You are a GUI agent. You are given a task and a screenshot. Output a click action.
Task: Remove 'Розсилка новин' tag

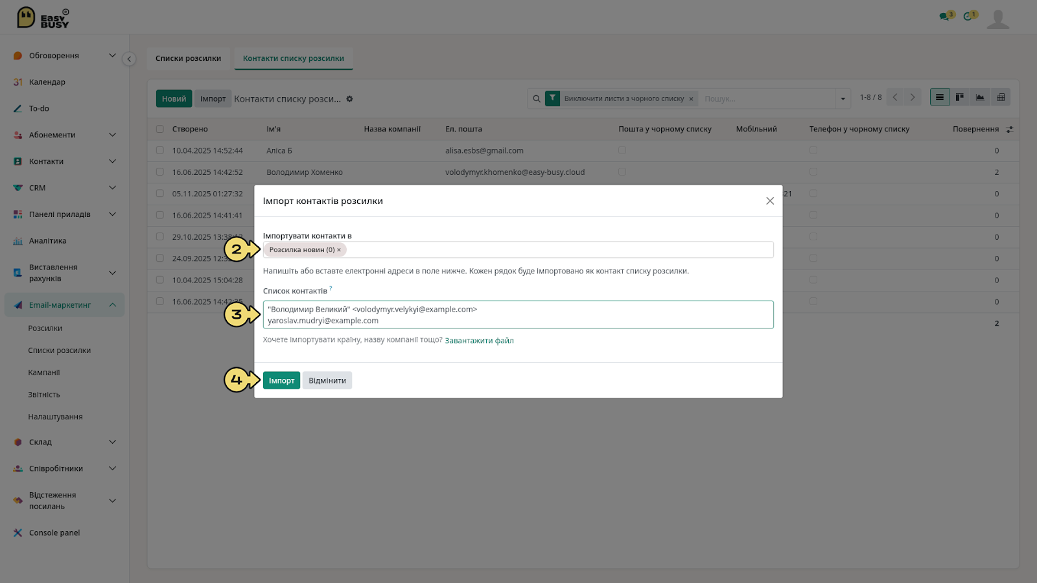click(339, 250)
